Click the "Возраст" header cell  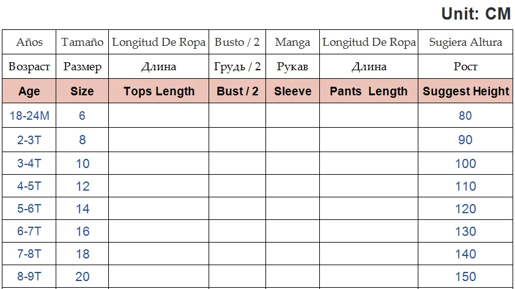point(29,67)
